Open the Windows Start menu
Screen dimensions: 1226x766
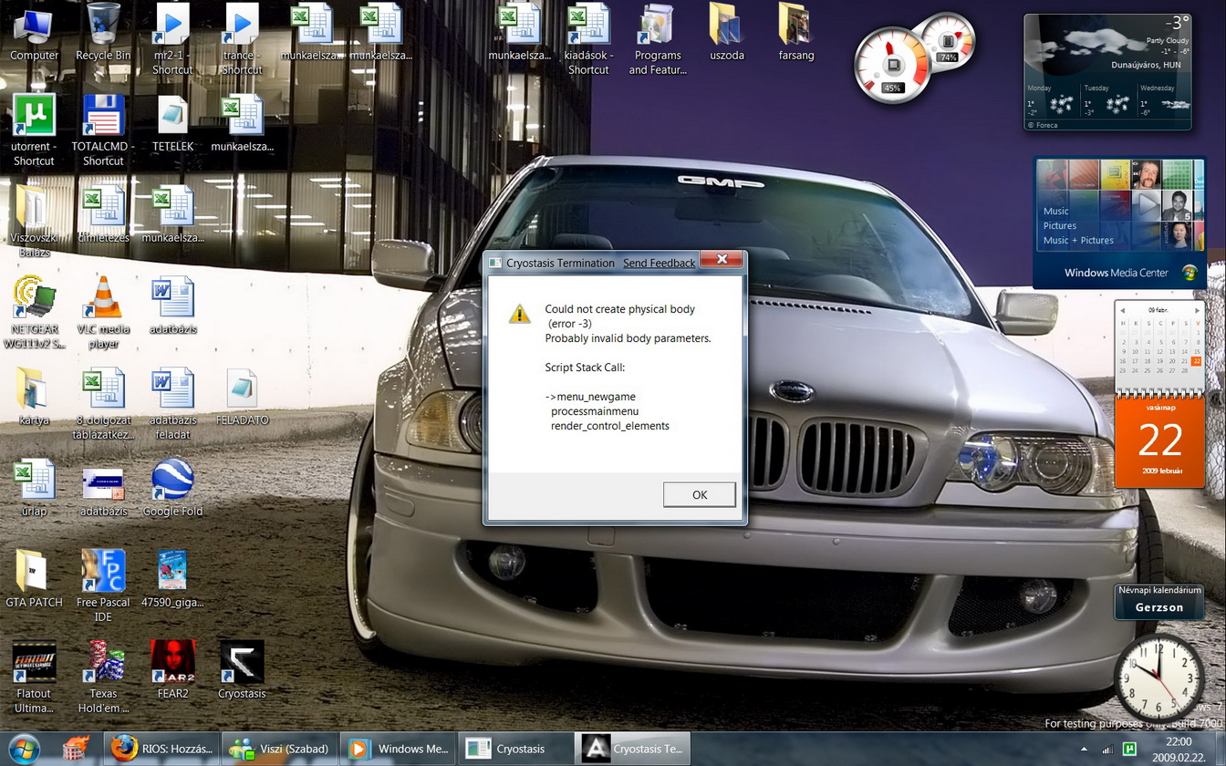pos(23,748)
